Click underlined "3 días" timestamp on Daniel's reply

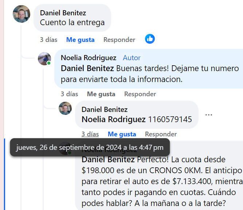coord(90,134)
